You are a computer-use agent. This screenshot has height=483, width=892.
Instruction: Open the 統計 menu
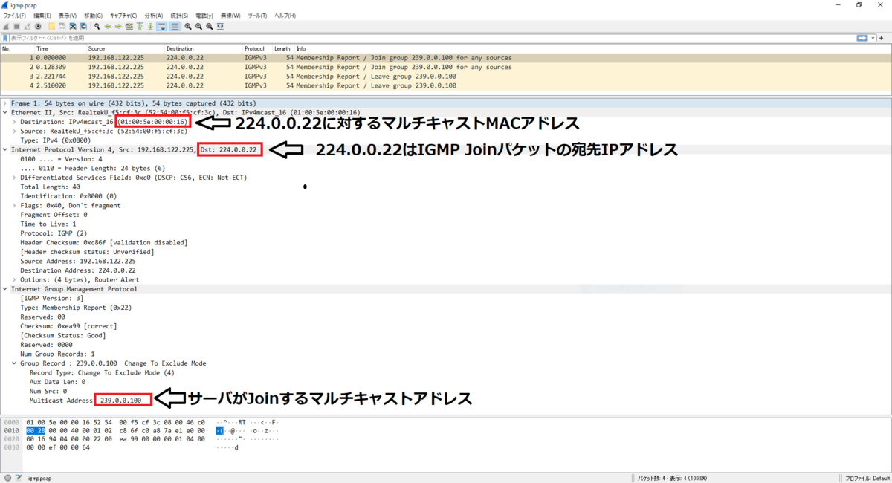(178, 15)
